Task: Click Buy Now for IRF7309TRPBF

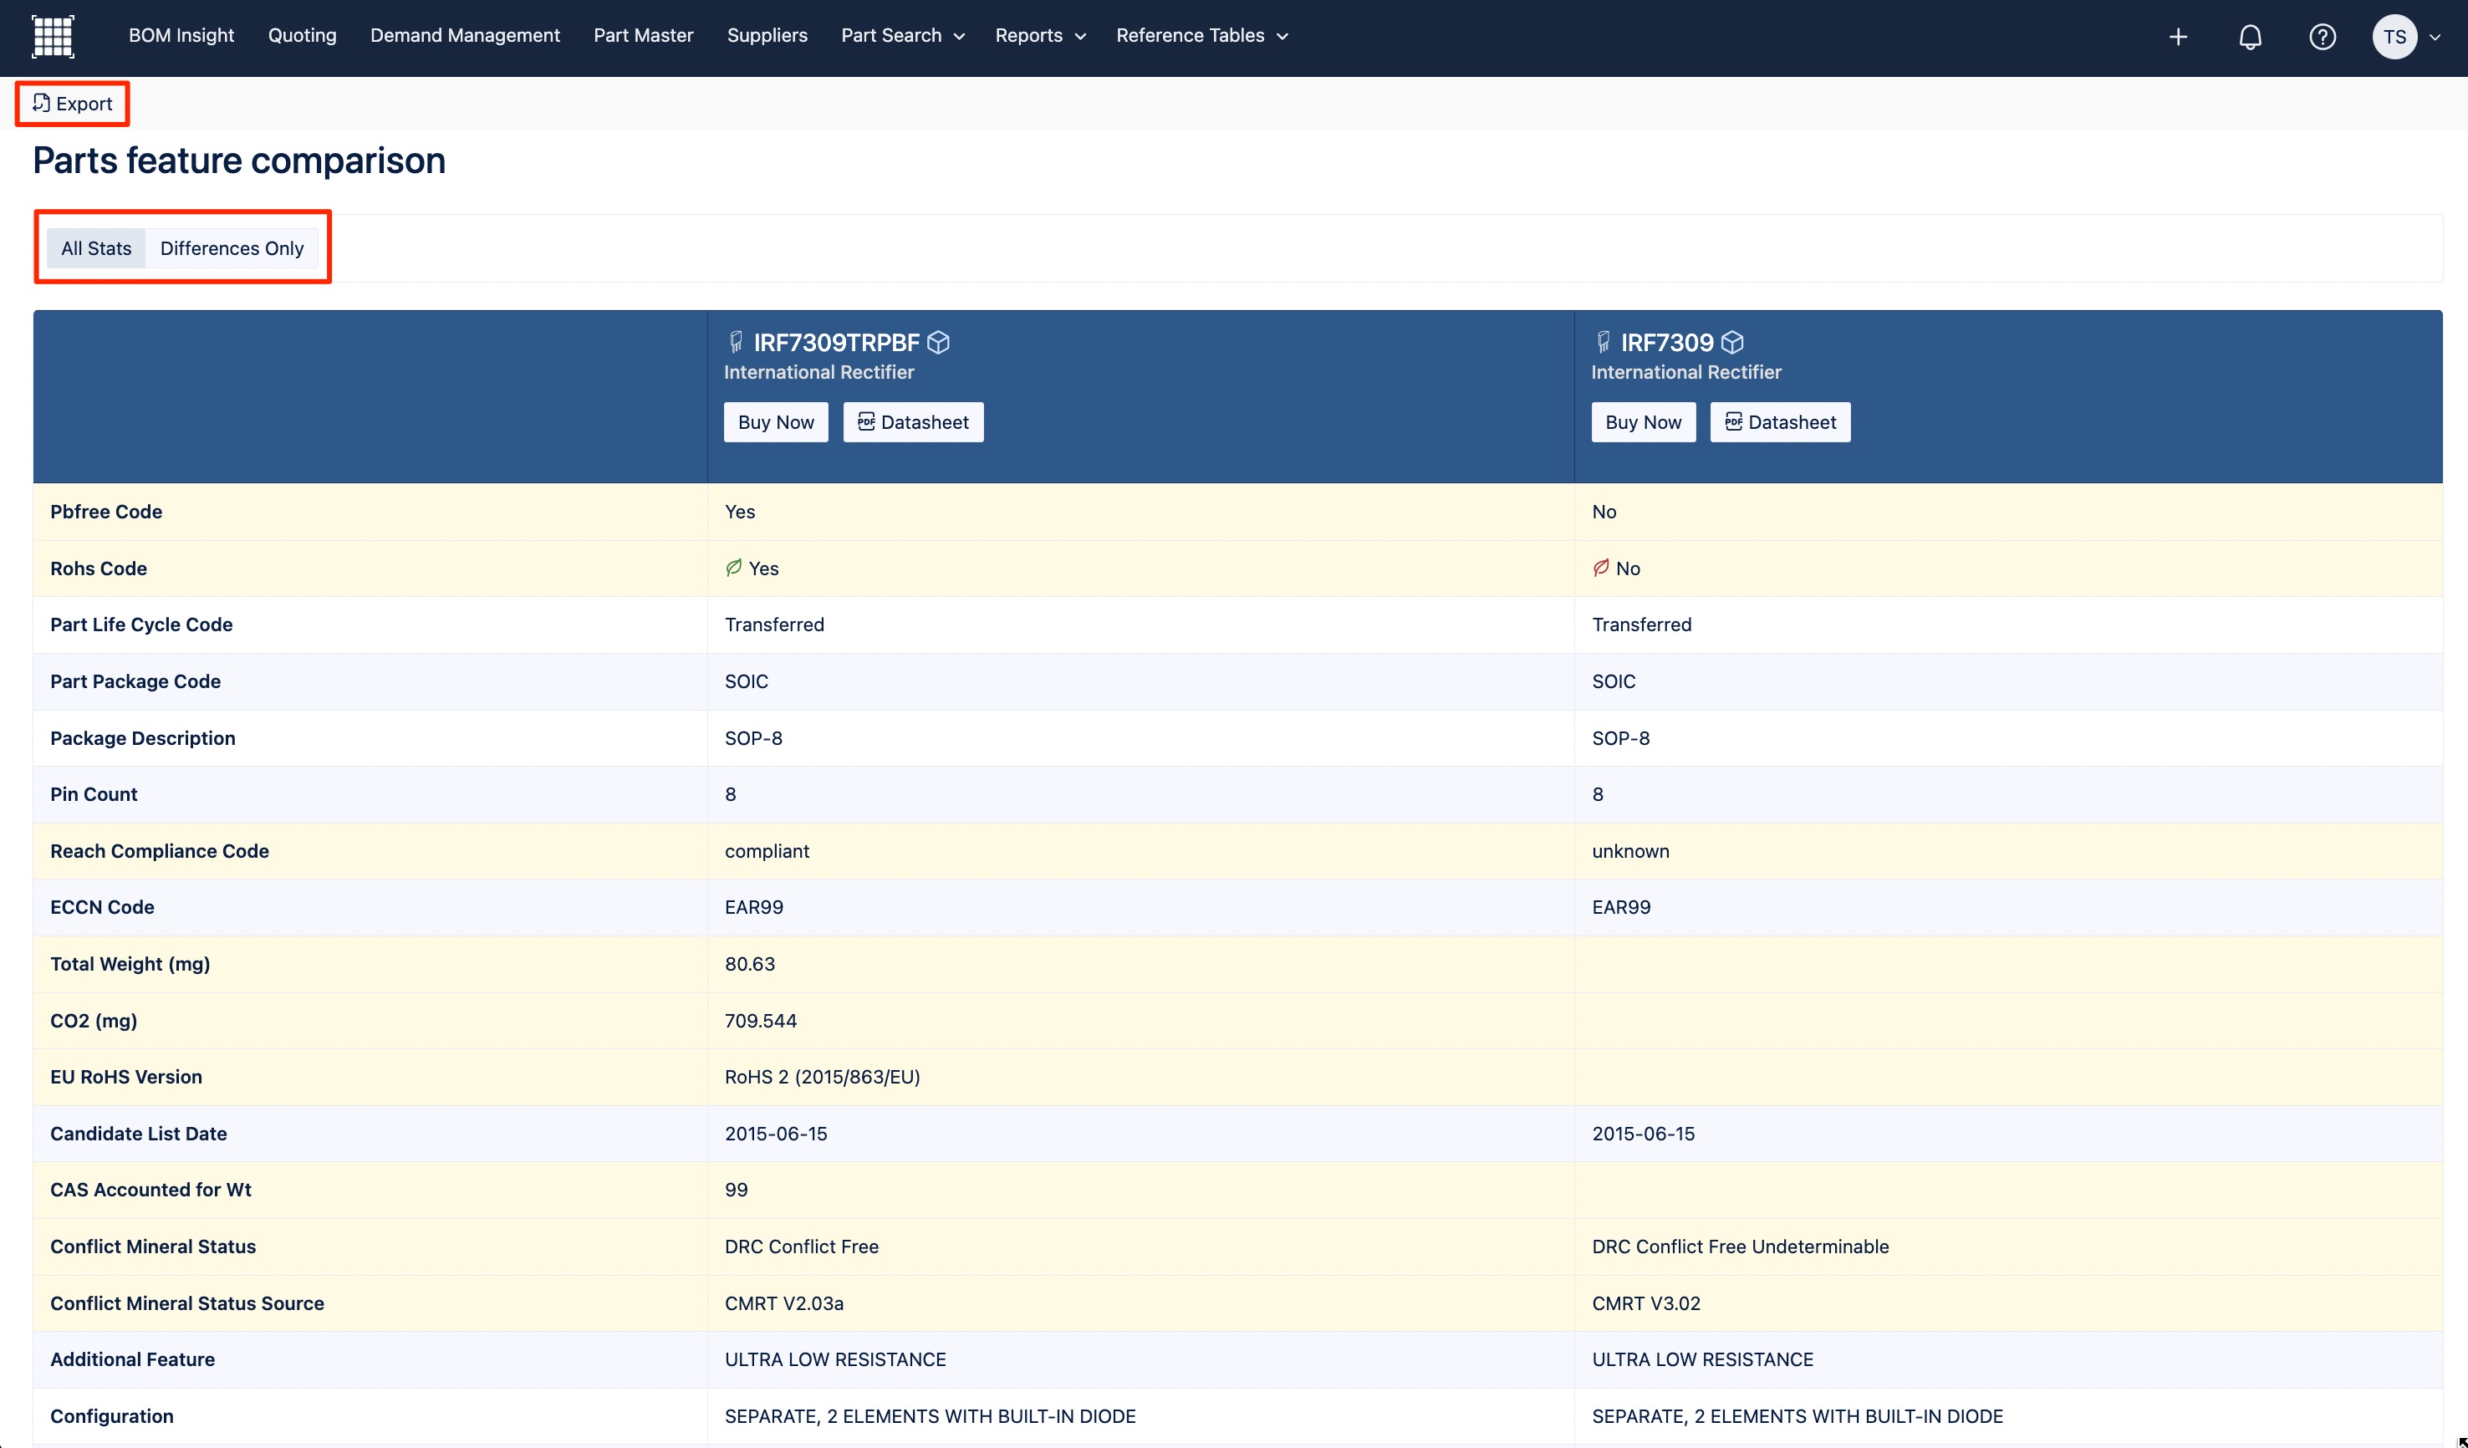Action: coord(776,422)
